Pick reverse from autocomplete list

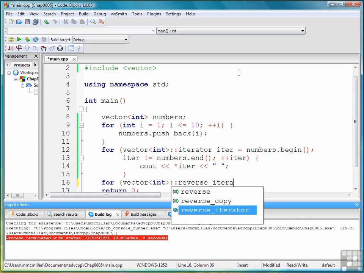click(x=196, y=192)
